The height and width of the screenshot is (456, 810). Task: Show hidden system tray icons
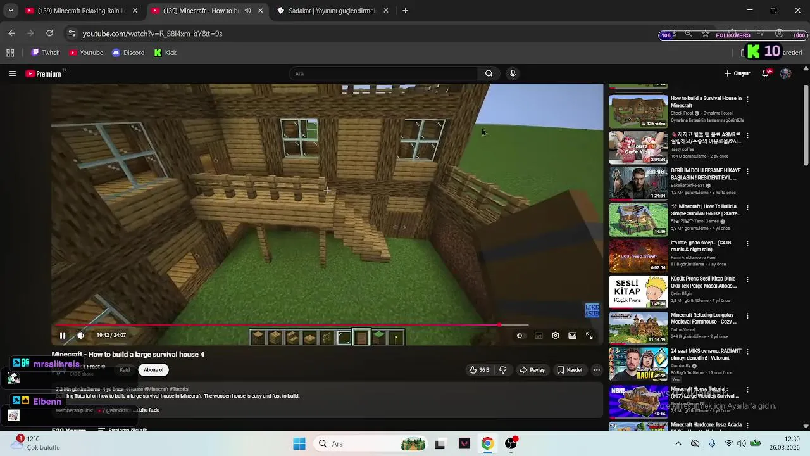(678, 443)
